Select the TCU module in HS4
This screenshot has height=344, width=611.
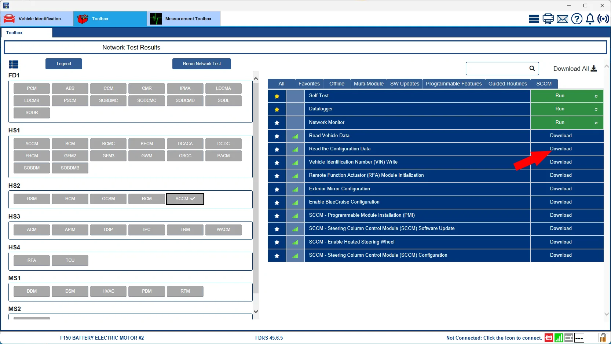click(x=70, y=260)
